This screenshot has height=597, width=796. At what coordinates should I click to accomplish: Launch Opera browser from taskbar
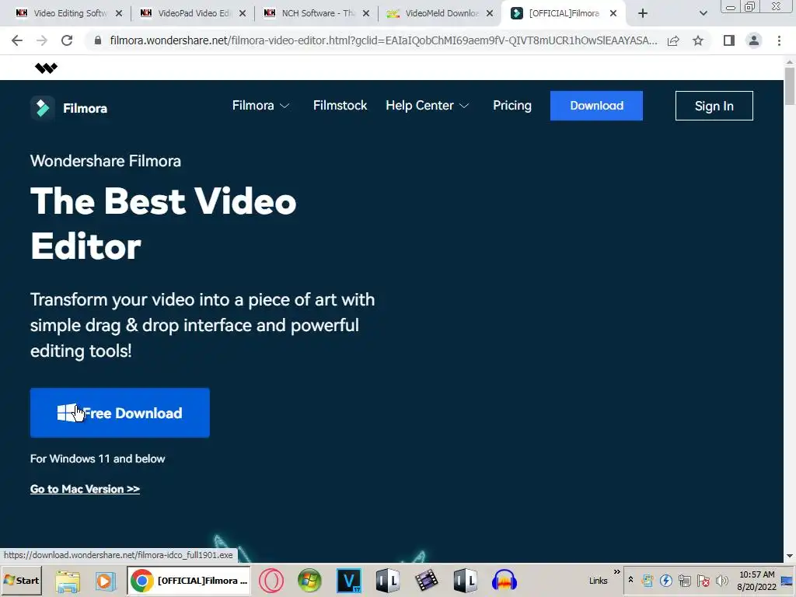click(271, 580)
